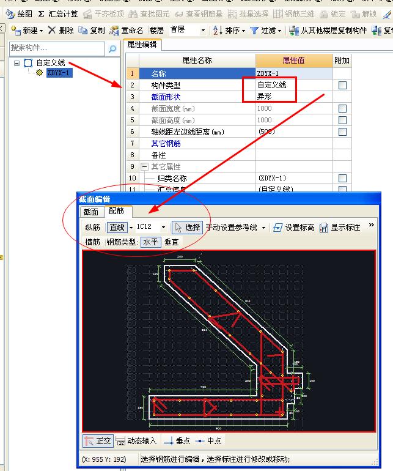Toggle 正交 orthogonal mode
The height and width of the screenshot is (471, 393).
point(98,440)
